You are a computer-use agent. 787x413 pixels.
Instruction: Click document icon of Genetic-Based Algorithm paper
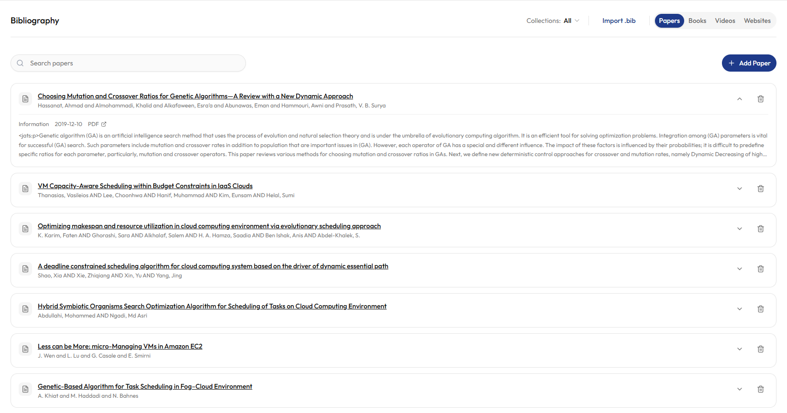[25, 389]
